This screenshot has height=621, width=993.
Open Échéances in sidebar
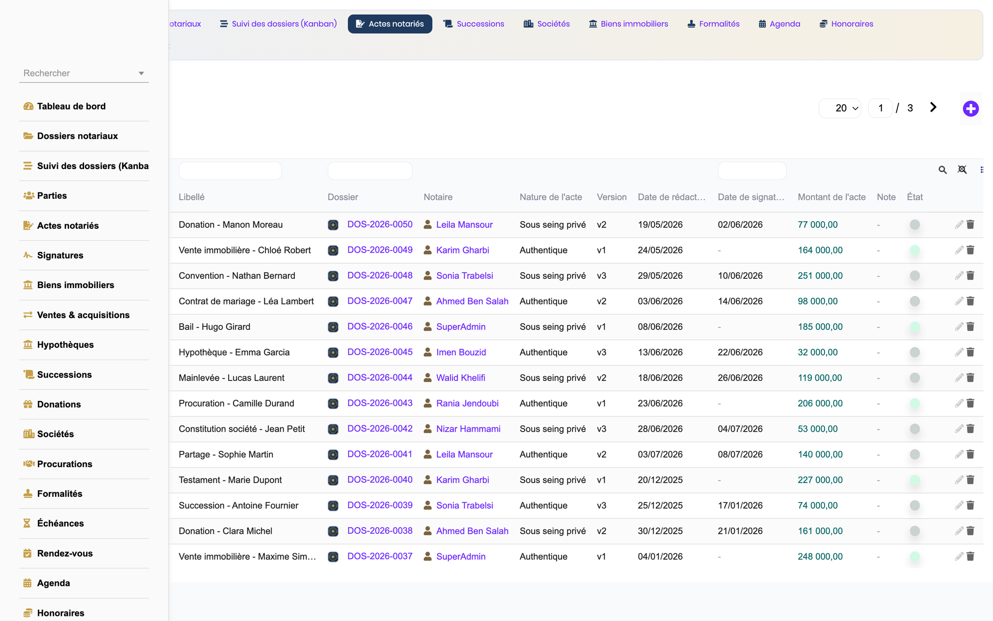pyautogui.click(x=84, y=523)
